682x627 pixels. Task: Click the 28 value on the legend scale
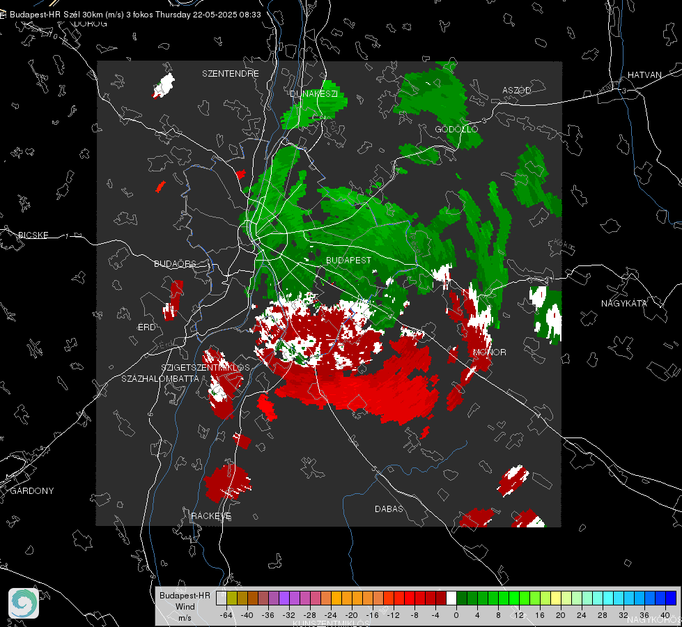tap(602, 615)
